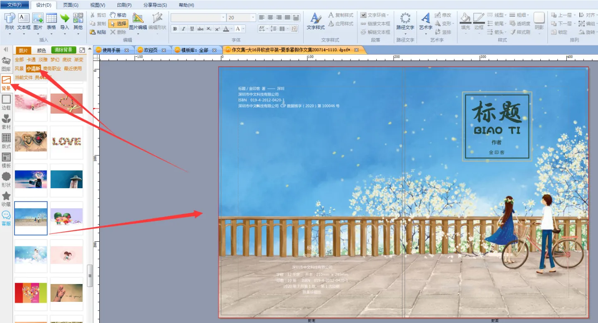
Task: Align text to the right
Action: coord(279,17)
